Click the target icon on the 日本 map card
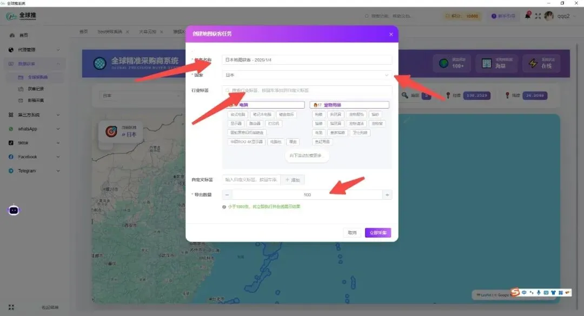Image resolution: width=584 pixels, height=316 pixels. 111,131
